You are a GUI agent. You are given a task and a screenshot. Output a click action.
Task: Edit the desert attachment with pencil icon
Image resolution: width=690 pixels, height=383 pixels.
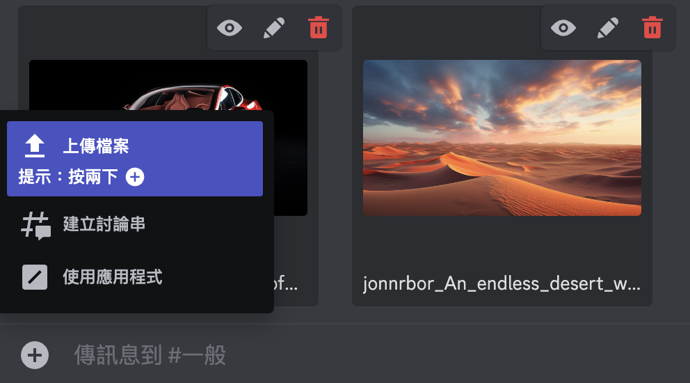608,29
